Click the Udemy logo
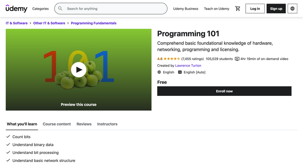 tap(17, 8)
